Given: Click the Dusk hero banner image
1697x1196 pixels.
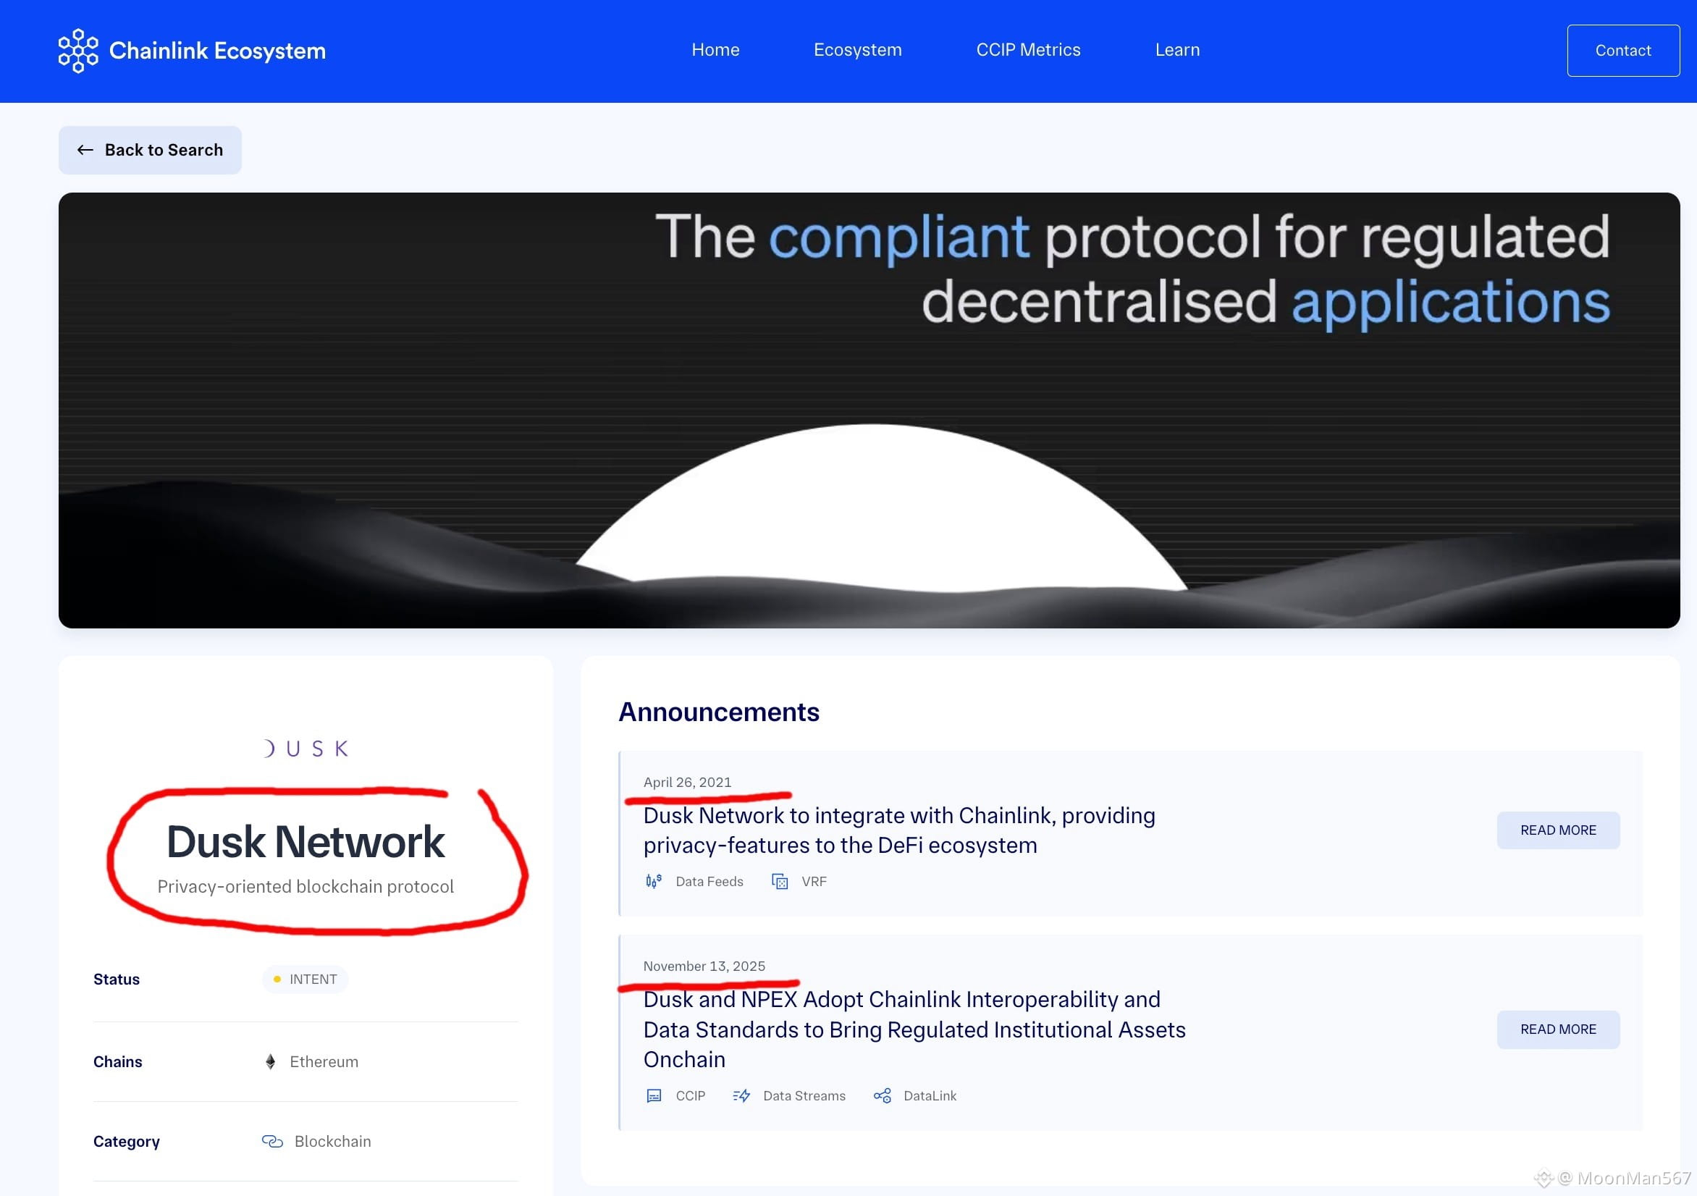Looking at the screenshot, I should (x=869, y=410).
